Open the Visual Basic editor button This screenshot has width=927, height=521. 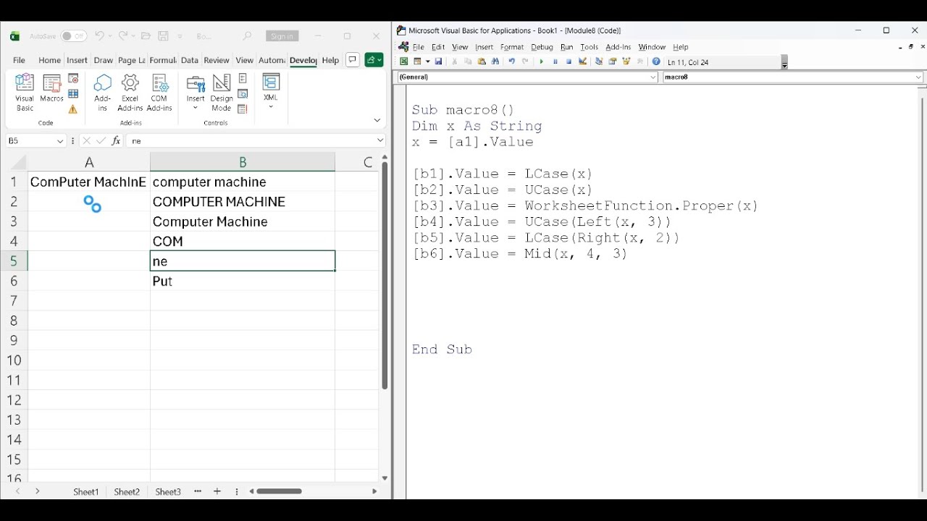[x=25, y=93]
